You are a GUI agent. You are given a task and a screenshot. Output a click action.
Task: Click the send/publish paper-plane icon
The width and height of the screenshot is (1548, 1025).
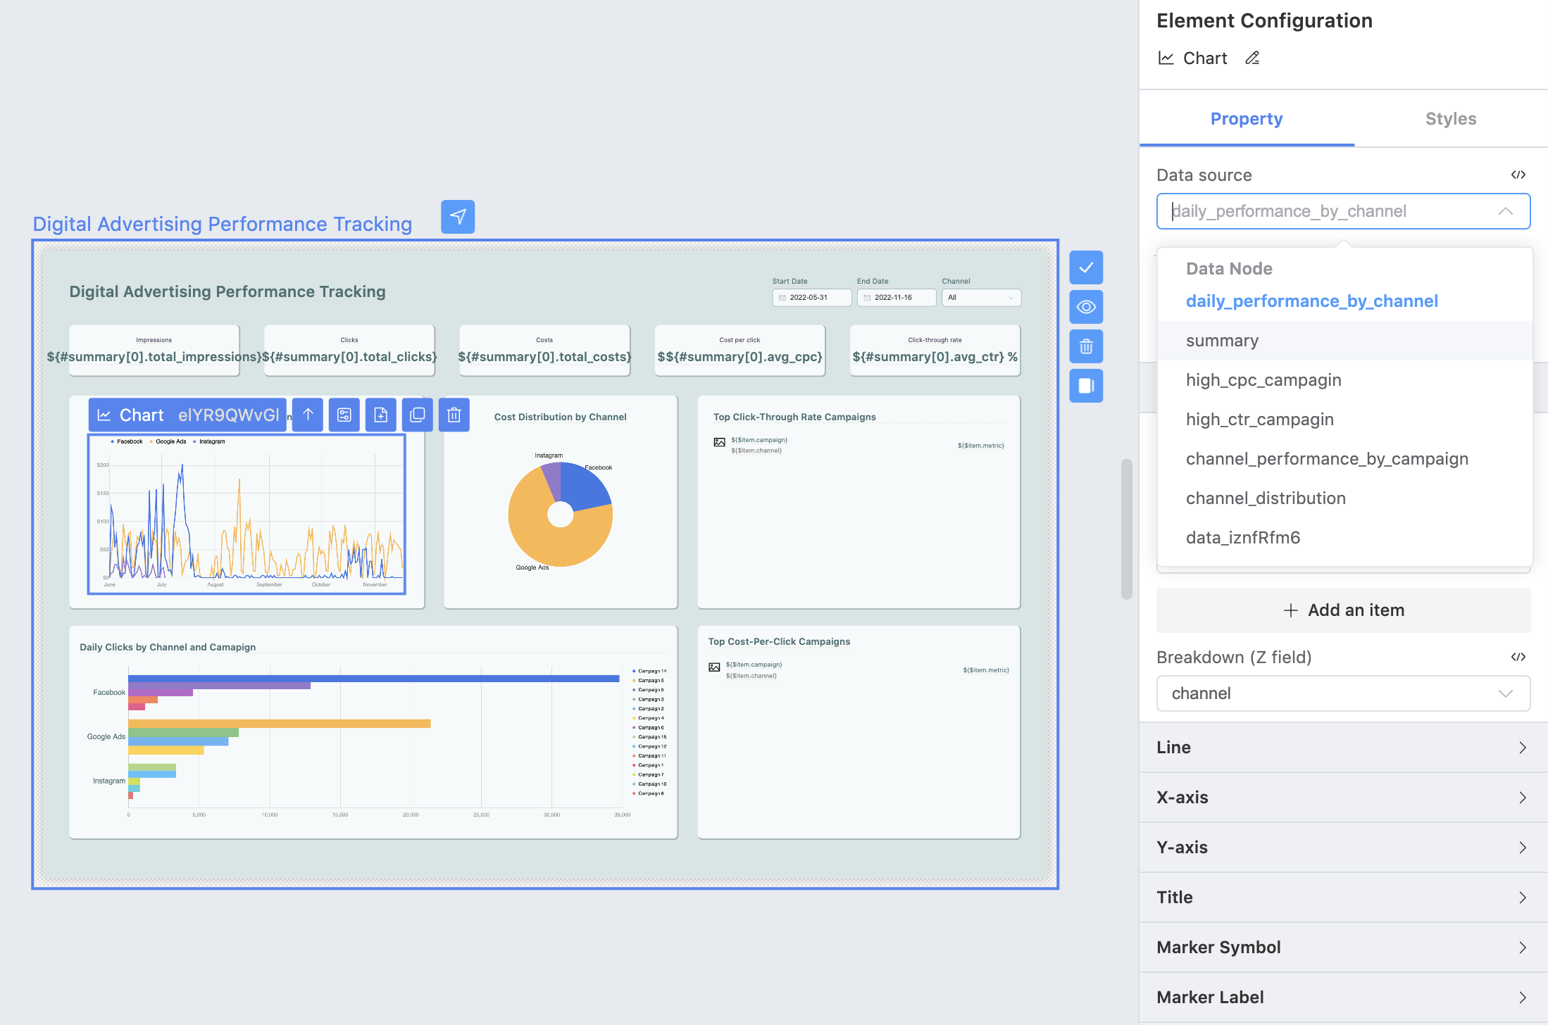(458, 217)
